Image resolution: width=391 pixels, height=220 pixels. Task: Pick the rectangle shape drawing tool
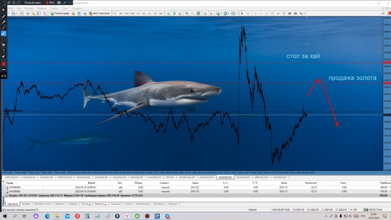pos(4,39)
